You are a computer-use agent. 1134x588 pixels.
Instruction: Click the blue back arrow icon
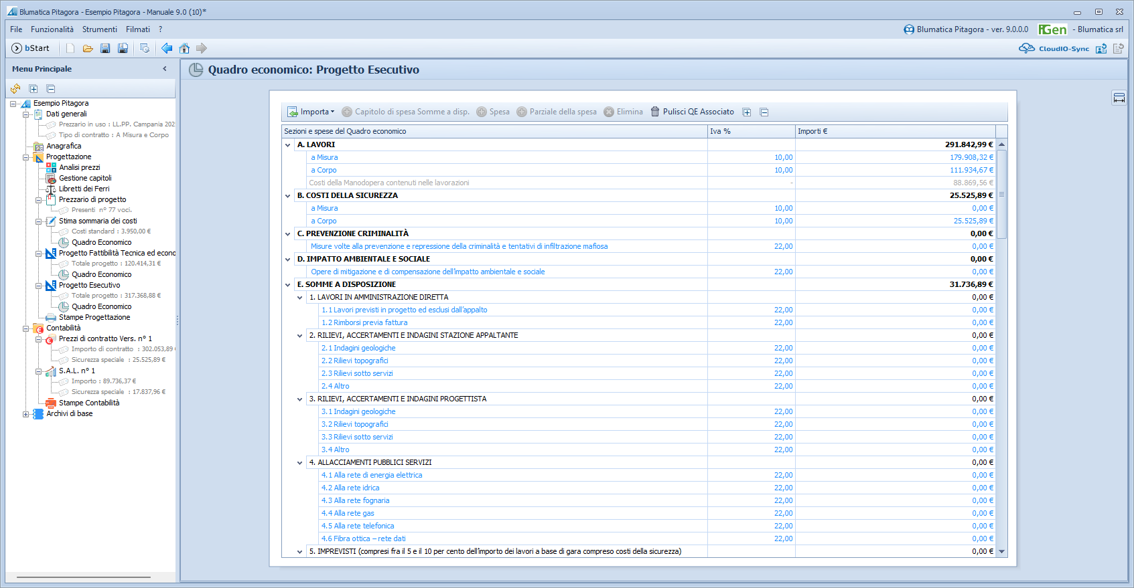(167, 48)
